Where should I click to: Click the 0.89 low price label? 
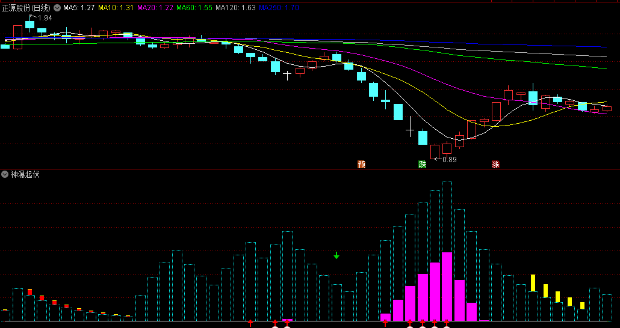(x=450, y=159)
